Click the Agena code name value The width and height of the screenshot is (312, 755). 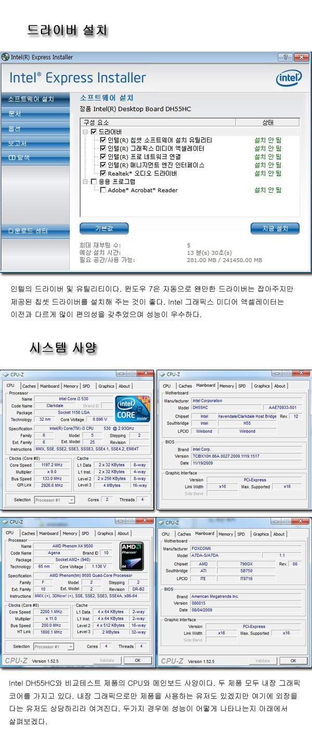(x=54, y=553)
